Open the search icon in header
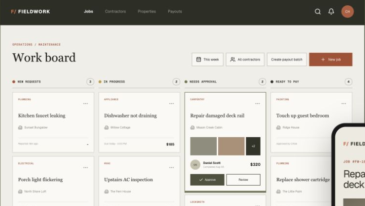The height and width of the screenshot is (206, 365). (x=318, y=12)
